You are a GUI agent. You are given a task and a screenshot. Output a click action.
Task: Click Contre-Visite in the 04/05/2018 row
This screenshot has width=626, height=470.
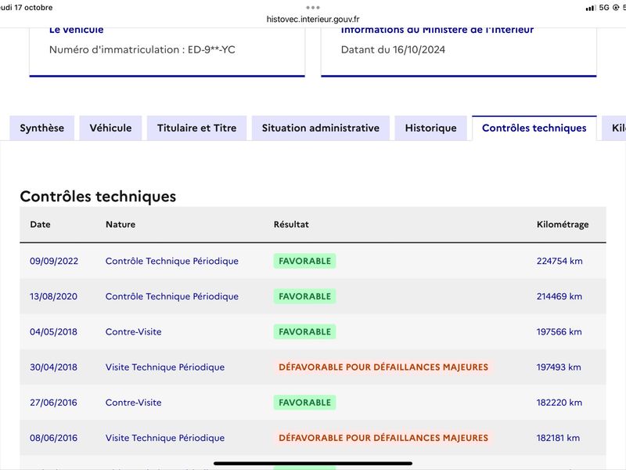click(x=133, y=331)
